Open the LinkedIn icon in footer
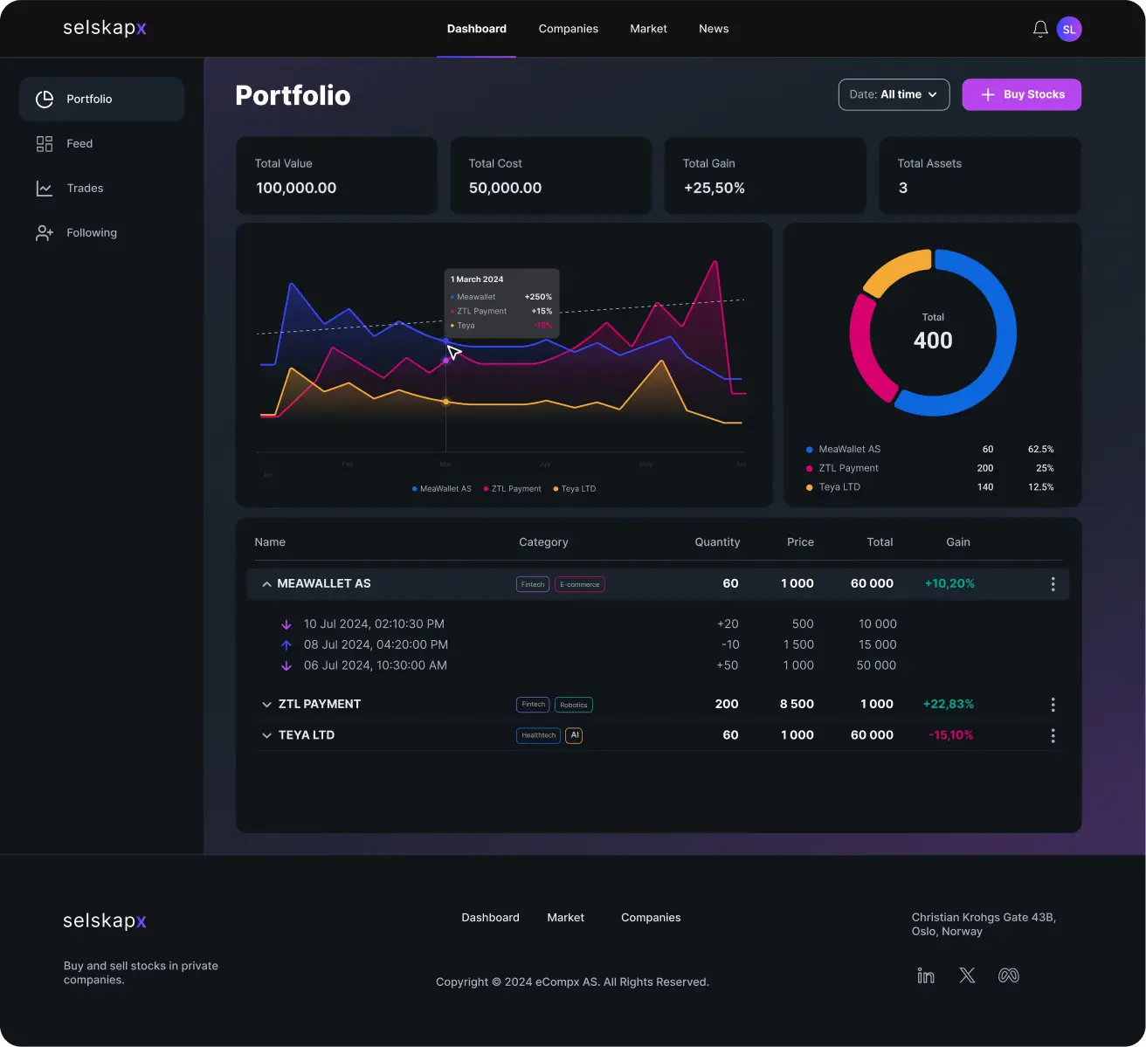1146x1047 pixels. 926,975
